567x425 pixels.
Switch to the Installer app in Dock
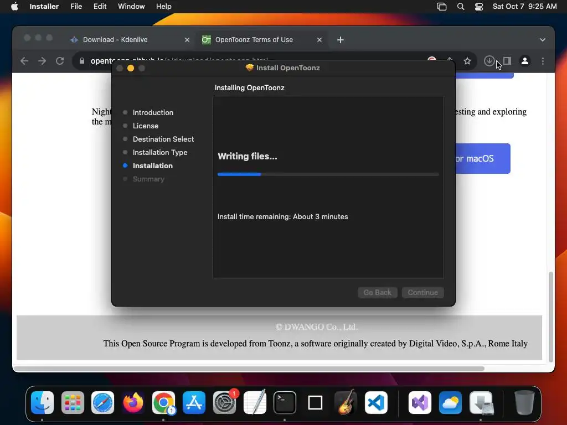click(481, 402)
